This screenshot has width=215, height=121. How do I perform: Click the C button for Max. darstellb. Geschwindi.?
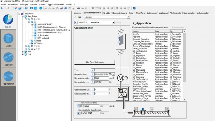coord(79,113)
